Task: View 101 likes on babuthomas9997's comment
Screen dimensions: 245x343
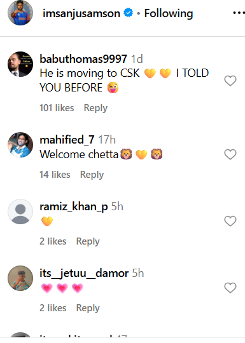Action: (x=57, y=108)
